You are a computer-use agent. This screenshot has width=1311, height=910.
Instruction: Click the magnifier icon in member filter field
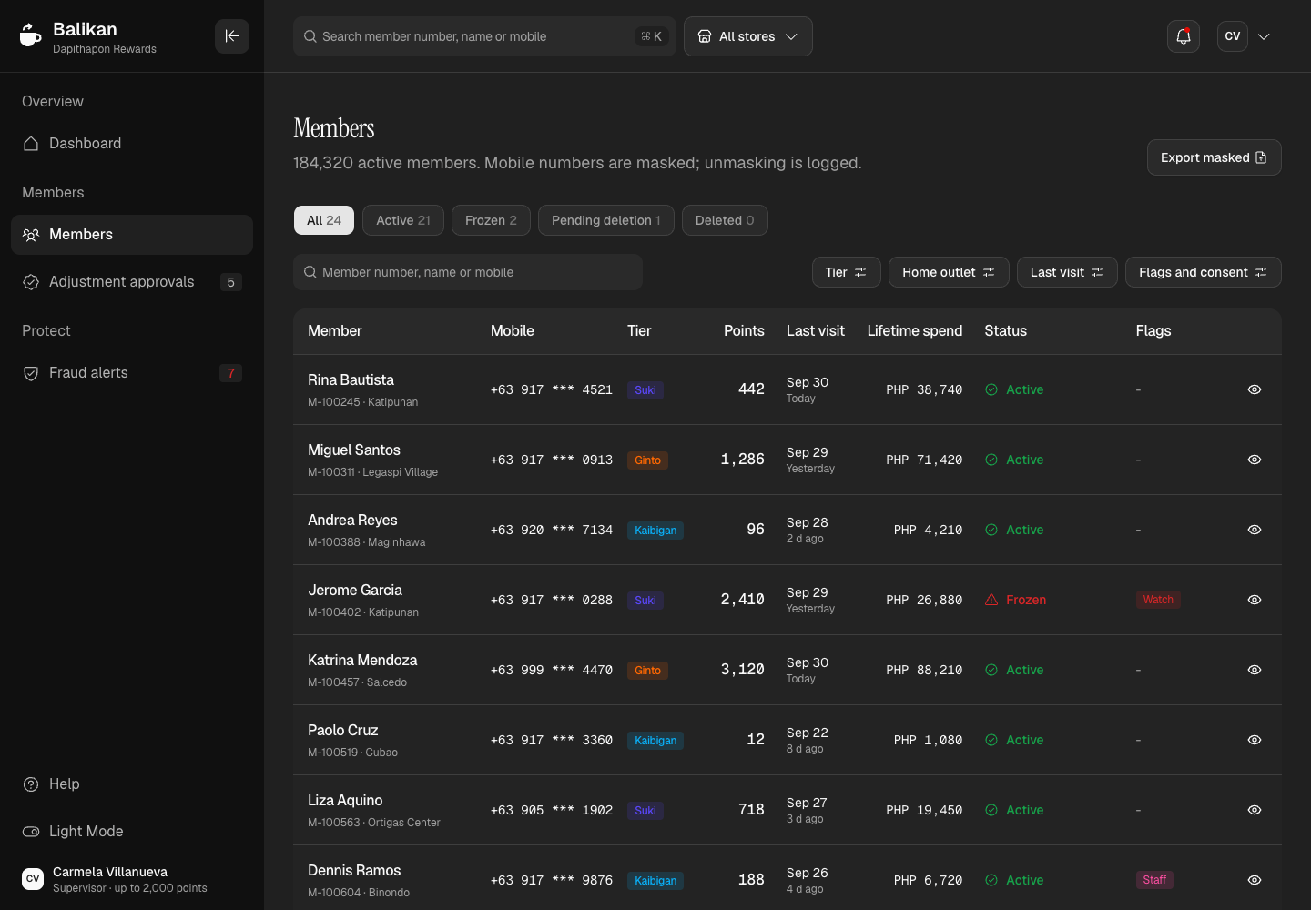tap(310, 272)
